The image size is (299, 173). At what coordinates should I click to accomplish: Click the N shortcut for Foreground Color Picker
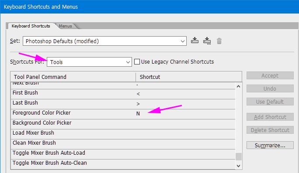click(x=138, y=114)
